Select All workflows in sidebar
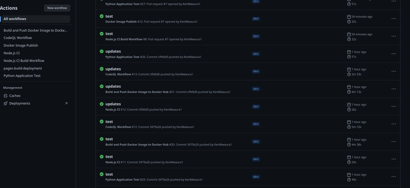Viewport: 410px width, 188px height. (x=35, y=19)
